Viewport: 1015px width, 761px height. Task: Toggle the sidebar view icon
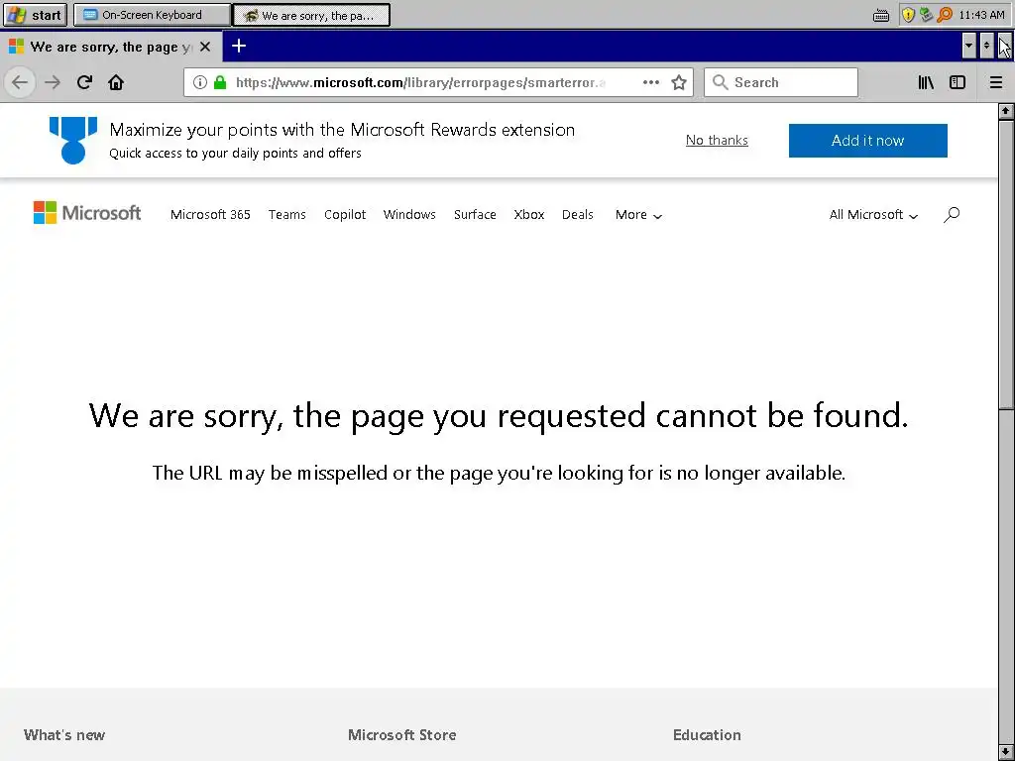[x=958, y=82]
